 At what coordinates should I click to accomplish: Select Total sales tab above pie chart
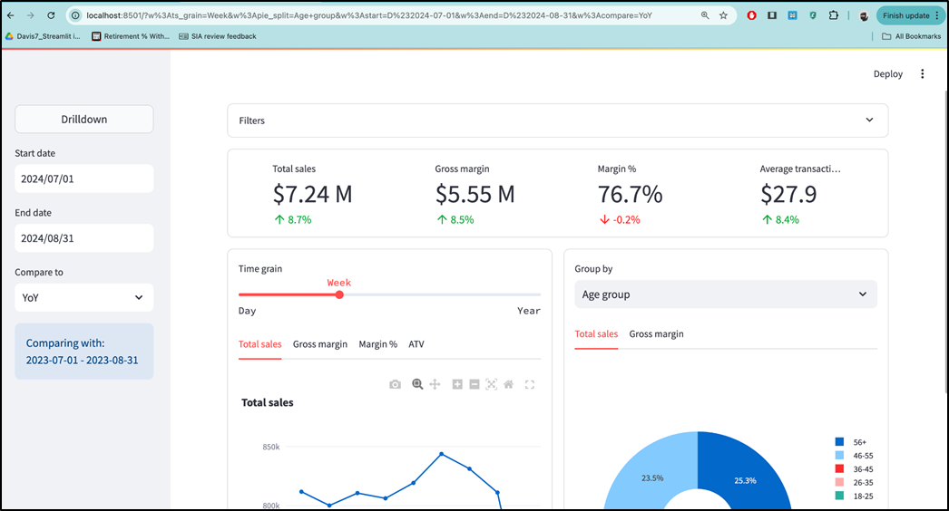click(596, 333)
